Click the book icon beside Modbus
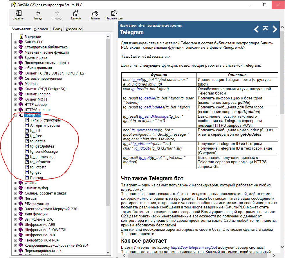 click(21, 83)
